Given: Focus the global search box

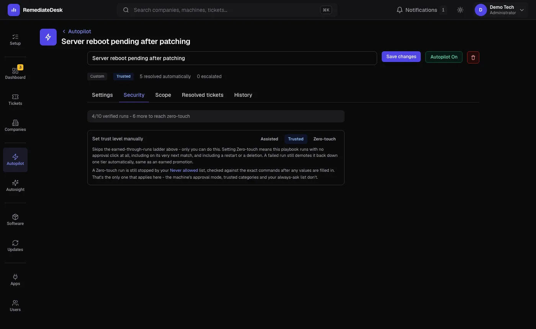Looking at the screenshot, I should coord(227,10).
